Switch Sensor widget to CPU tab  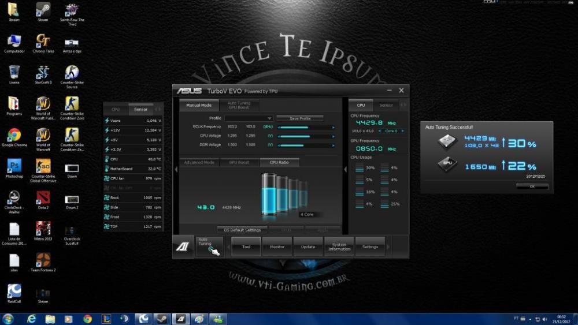116,109
